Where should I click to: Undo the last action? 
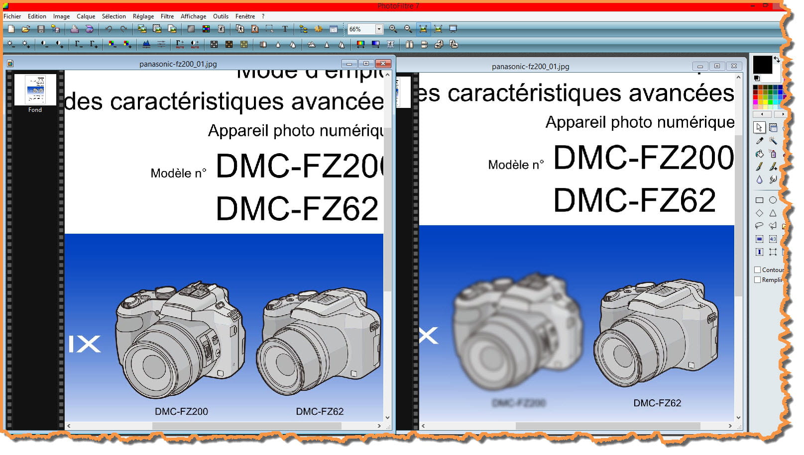[109, 29]
